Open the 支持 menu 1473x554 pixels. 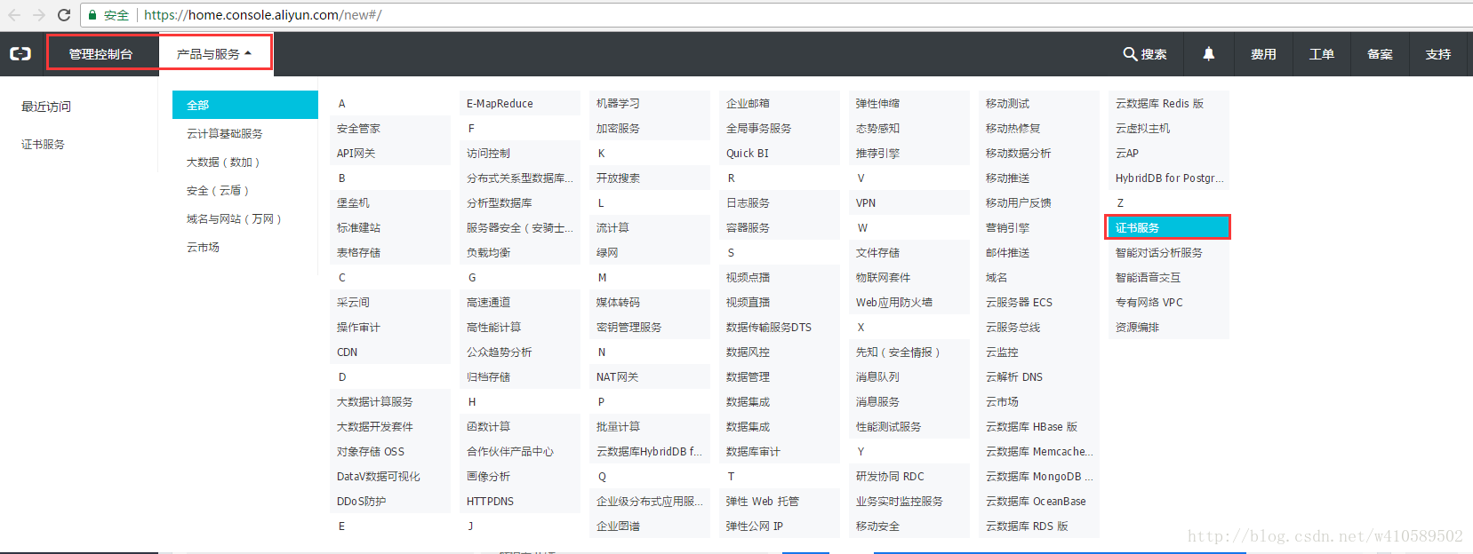1438,54
